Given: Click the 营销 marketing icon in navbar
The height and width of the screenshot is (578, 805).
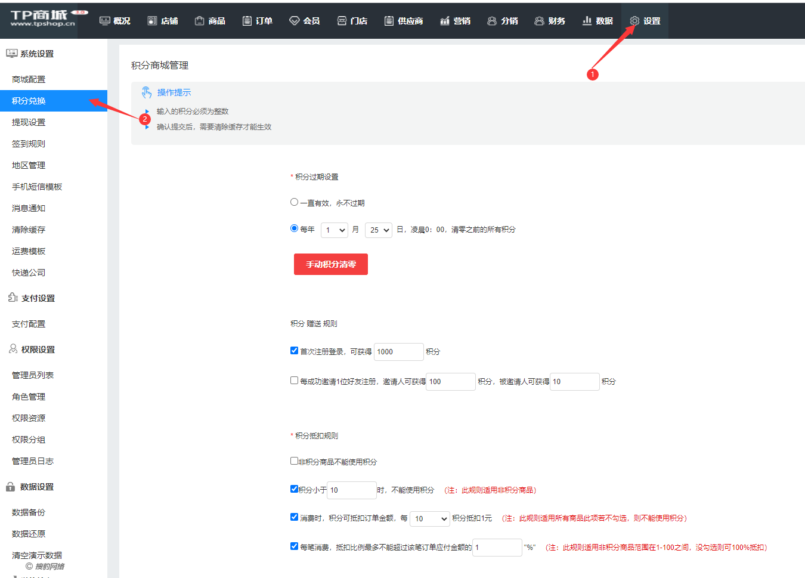Looking at the screenshot, I should point(444,21).
